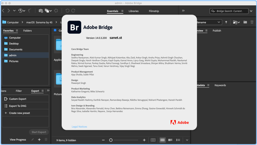Select Computer in Favorites
Image resolution: width=257 pixels, height=145 pixels.
25,38
